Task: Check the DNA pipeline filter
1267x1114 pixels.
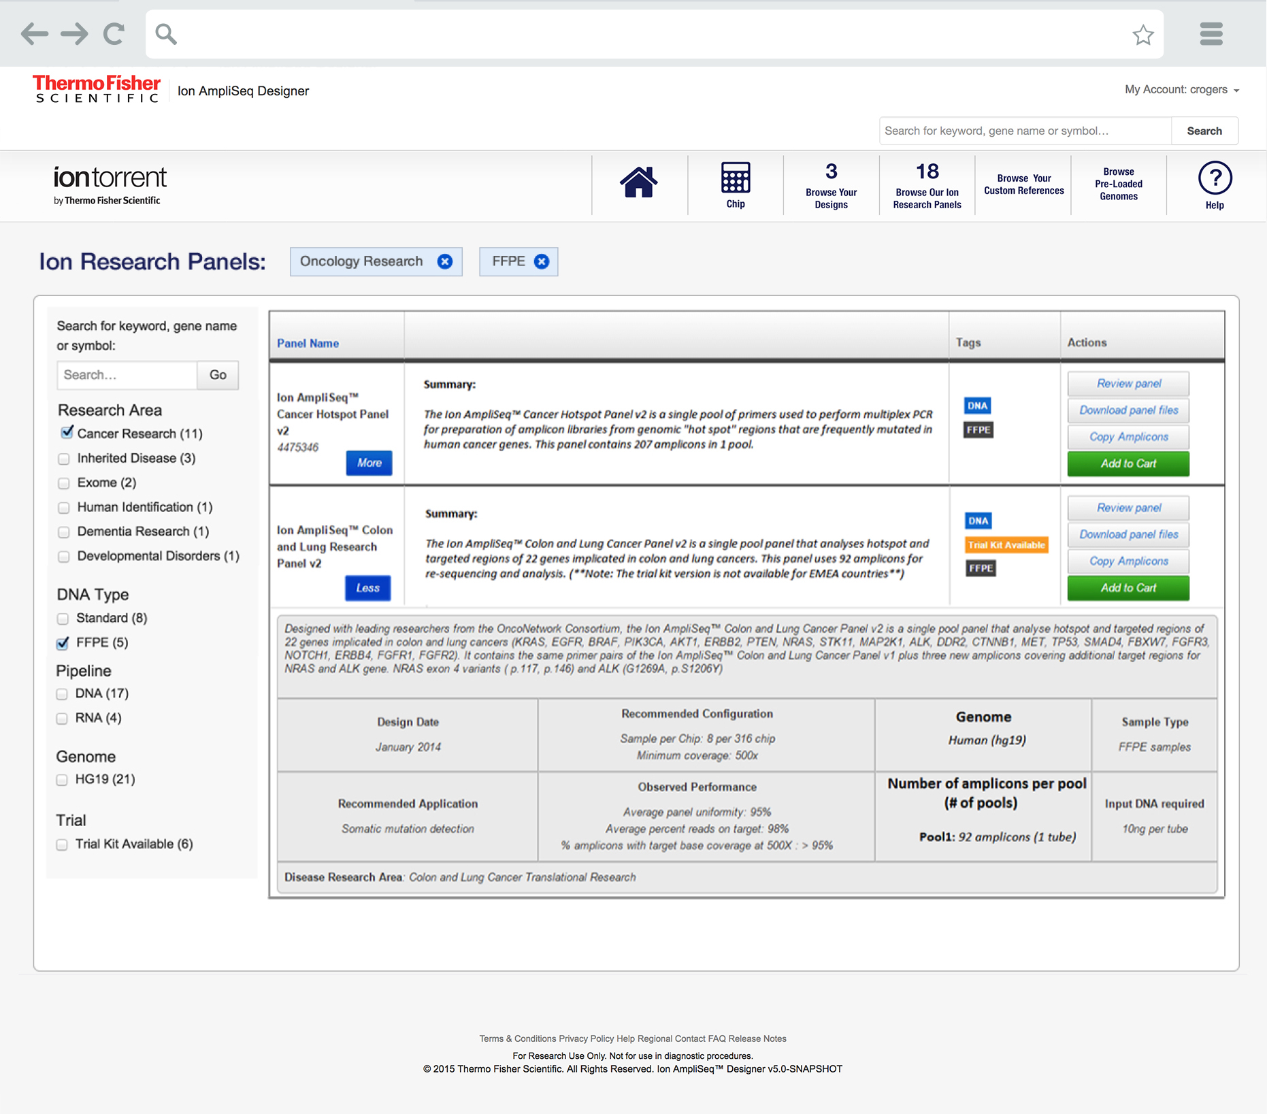Action: coord(62,694)
